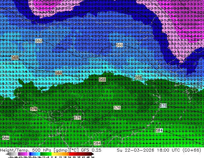Click the right arrow end of the color bar

(x=92, y=154)
